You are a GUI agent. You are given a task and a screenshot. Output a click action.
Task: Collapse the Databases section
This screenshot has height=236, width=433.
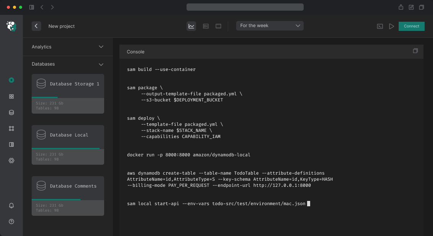[101, 64]
